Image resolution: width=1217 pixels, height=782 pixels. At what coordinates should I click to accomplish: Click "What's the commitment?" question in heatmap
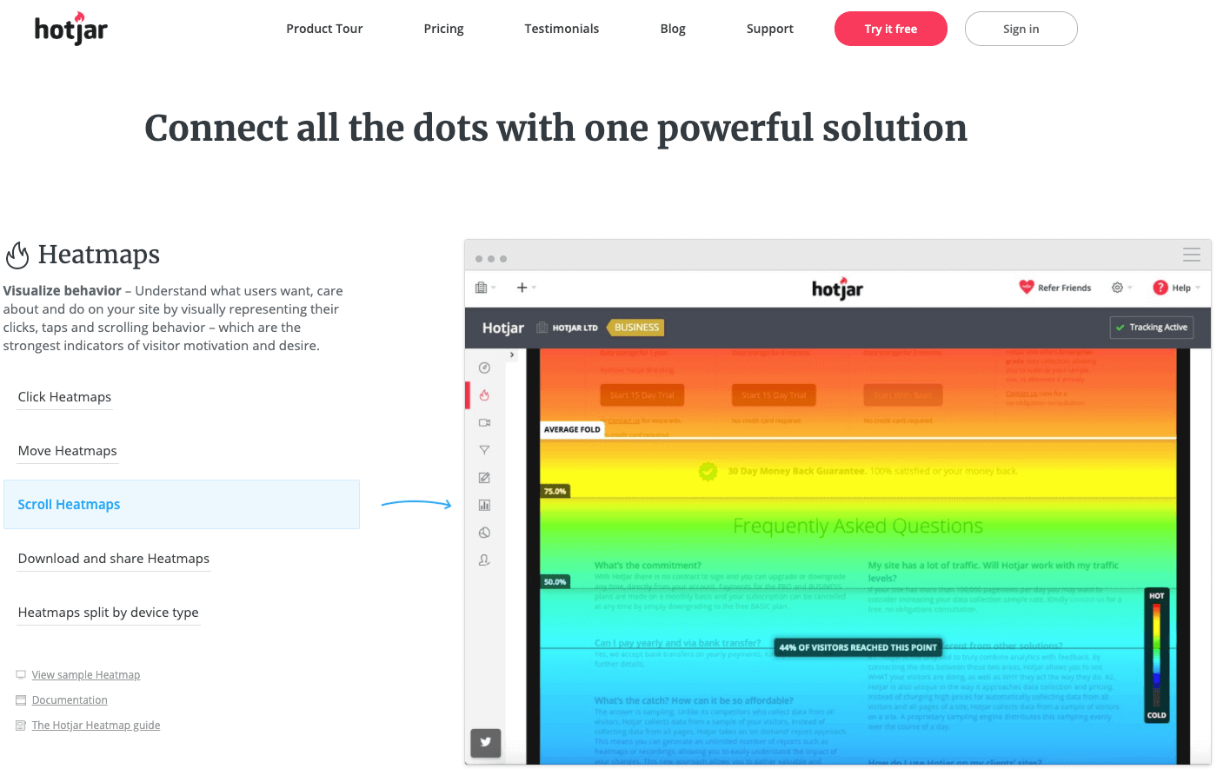(x=648, y=566)
